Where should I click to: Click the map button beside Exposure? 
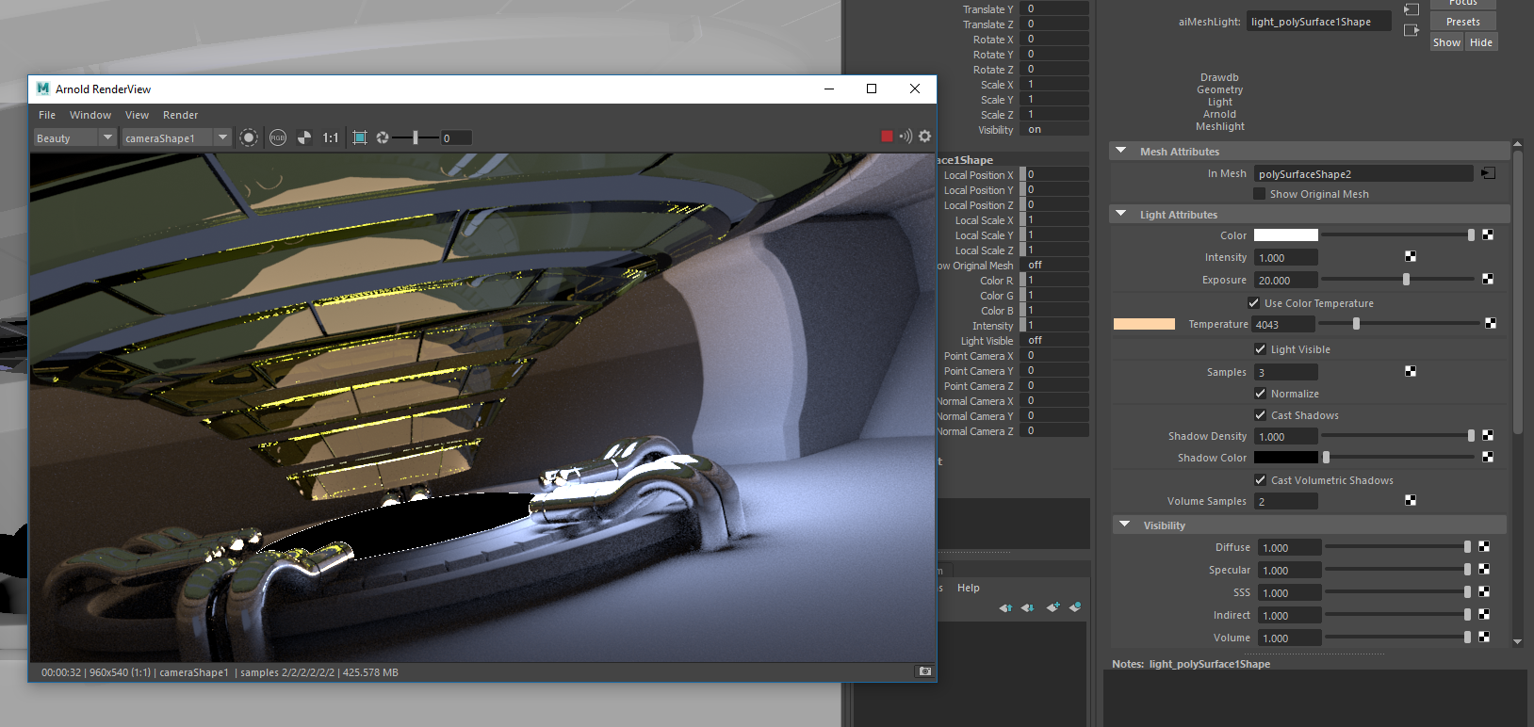tap(1488, 279)
